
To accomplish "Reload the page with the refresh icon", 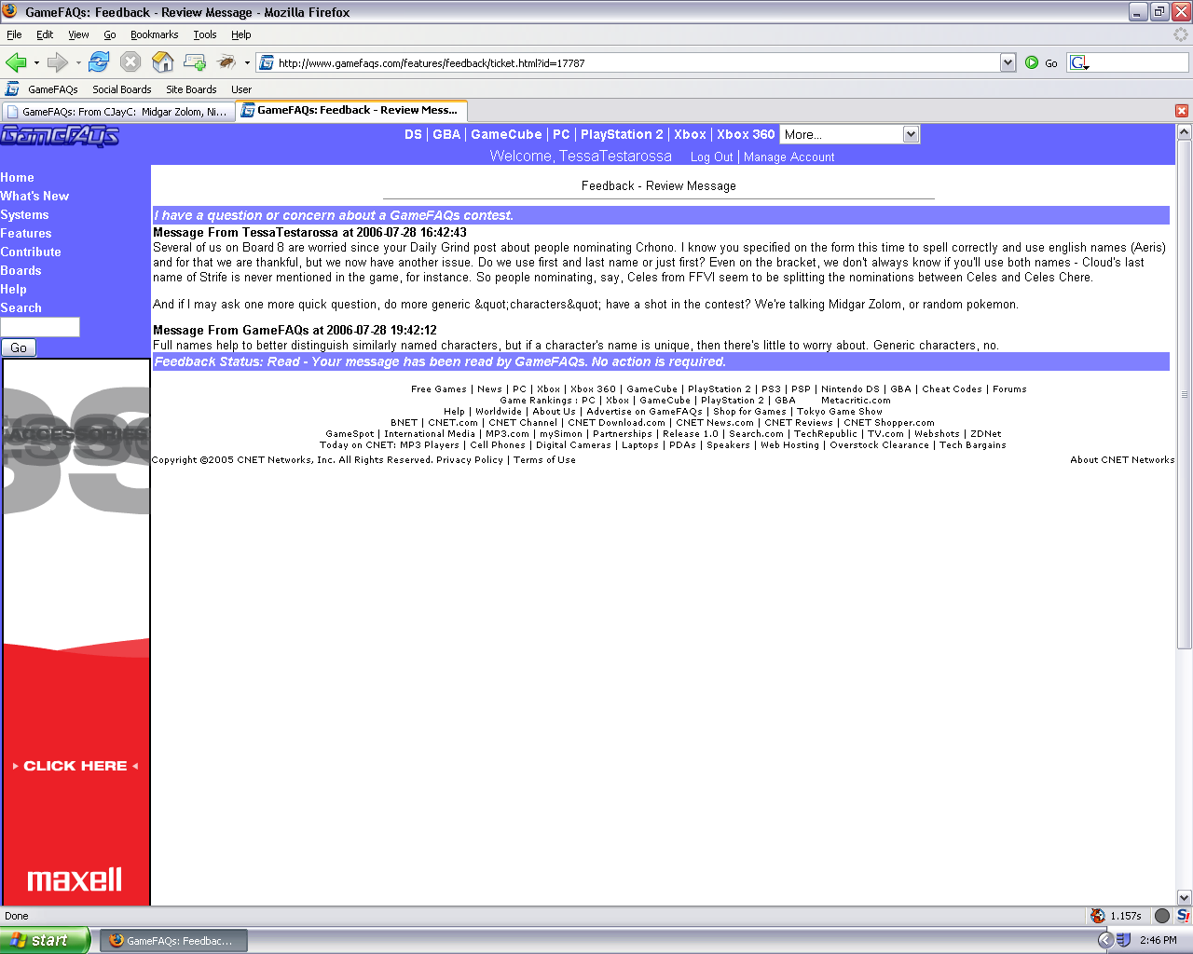I will point(99,62).
